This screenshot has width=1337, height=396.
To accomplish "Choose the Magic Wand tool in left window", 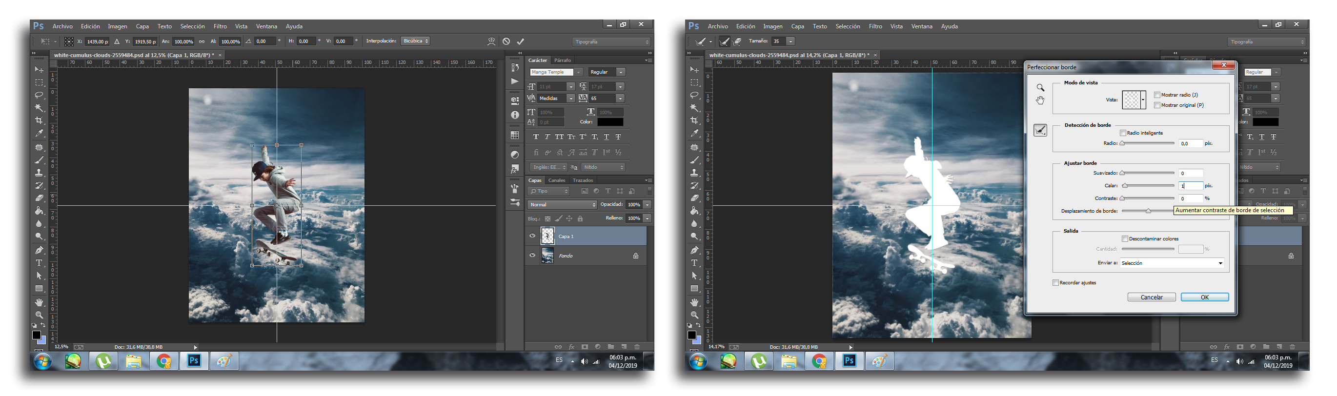I will 39,108.
